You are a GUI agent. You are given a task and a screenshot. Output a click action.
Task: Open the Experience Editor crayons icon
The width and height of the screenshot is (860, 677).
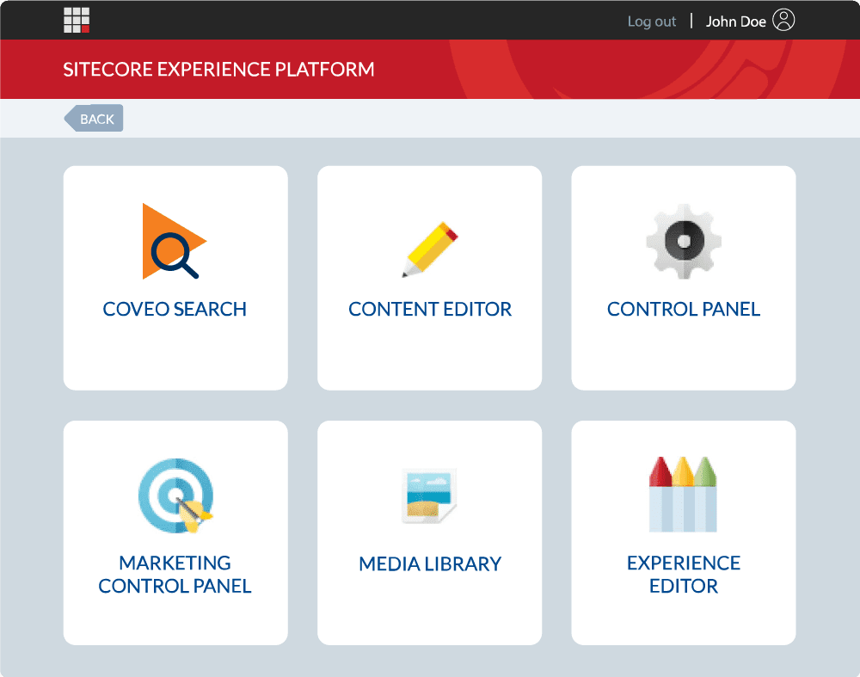tap(683, 495)
